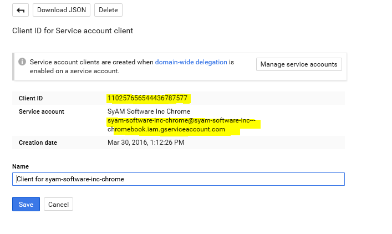
Task: Click the Client ID row label
Action: [30, 98]
